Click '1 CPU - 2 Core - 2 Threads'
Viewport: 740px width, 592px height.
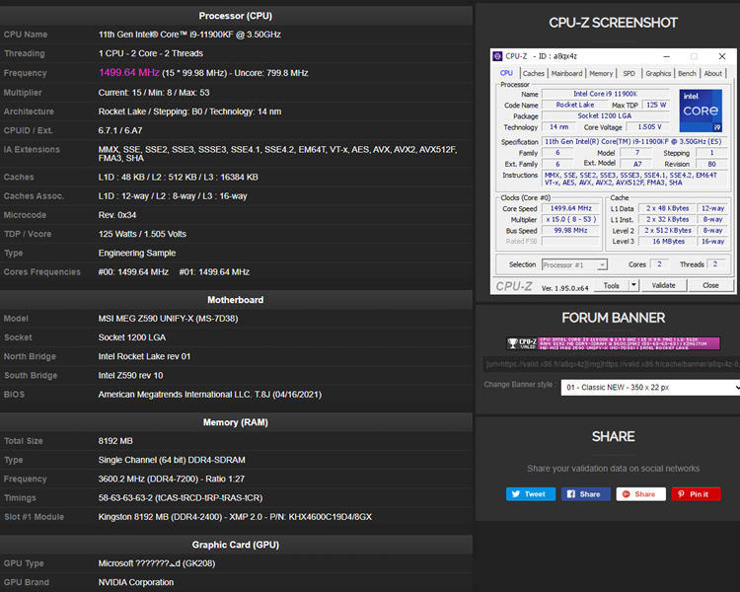151,53
